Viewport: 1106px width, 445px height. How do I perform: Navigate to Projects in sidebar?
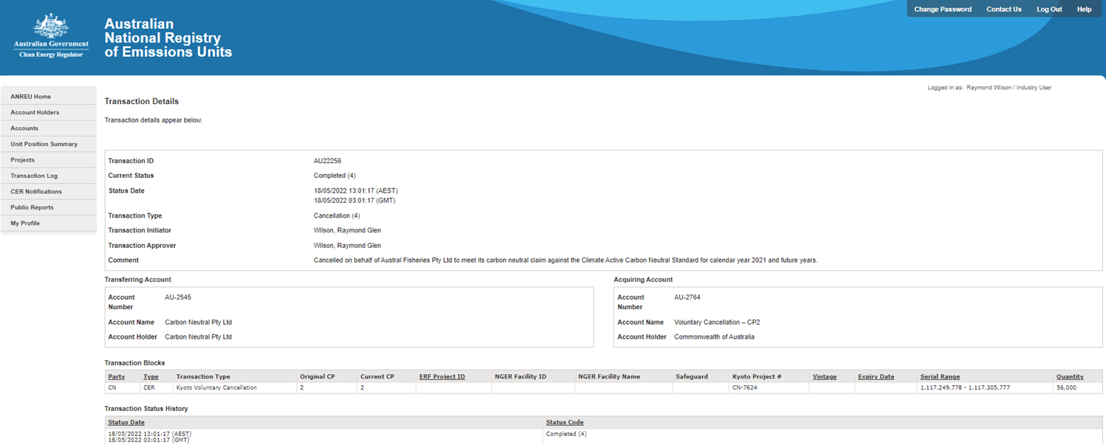[23, 160]
